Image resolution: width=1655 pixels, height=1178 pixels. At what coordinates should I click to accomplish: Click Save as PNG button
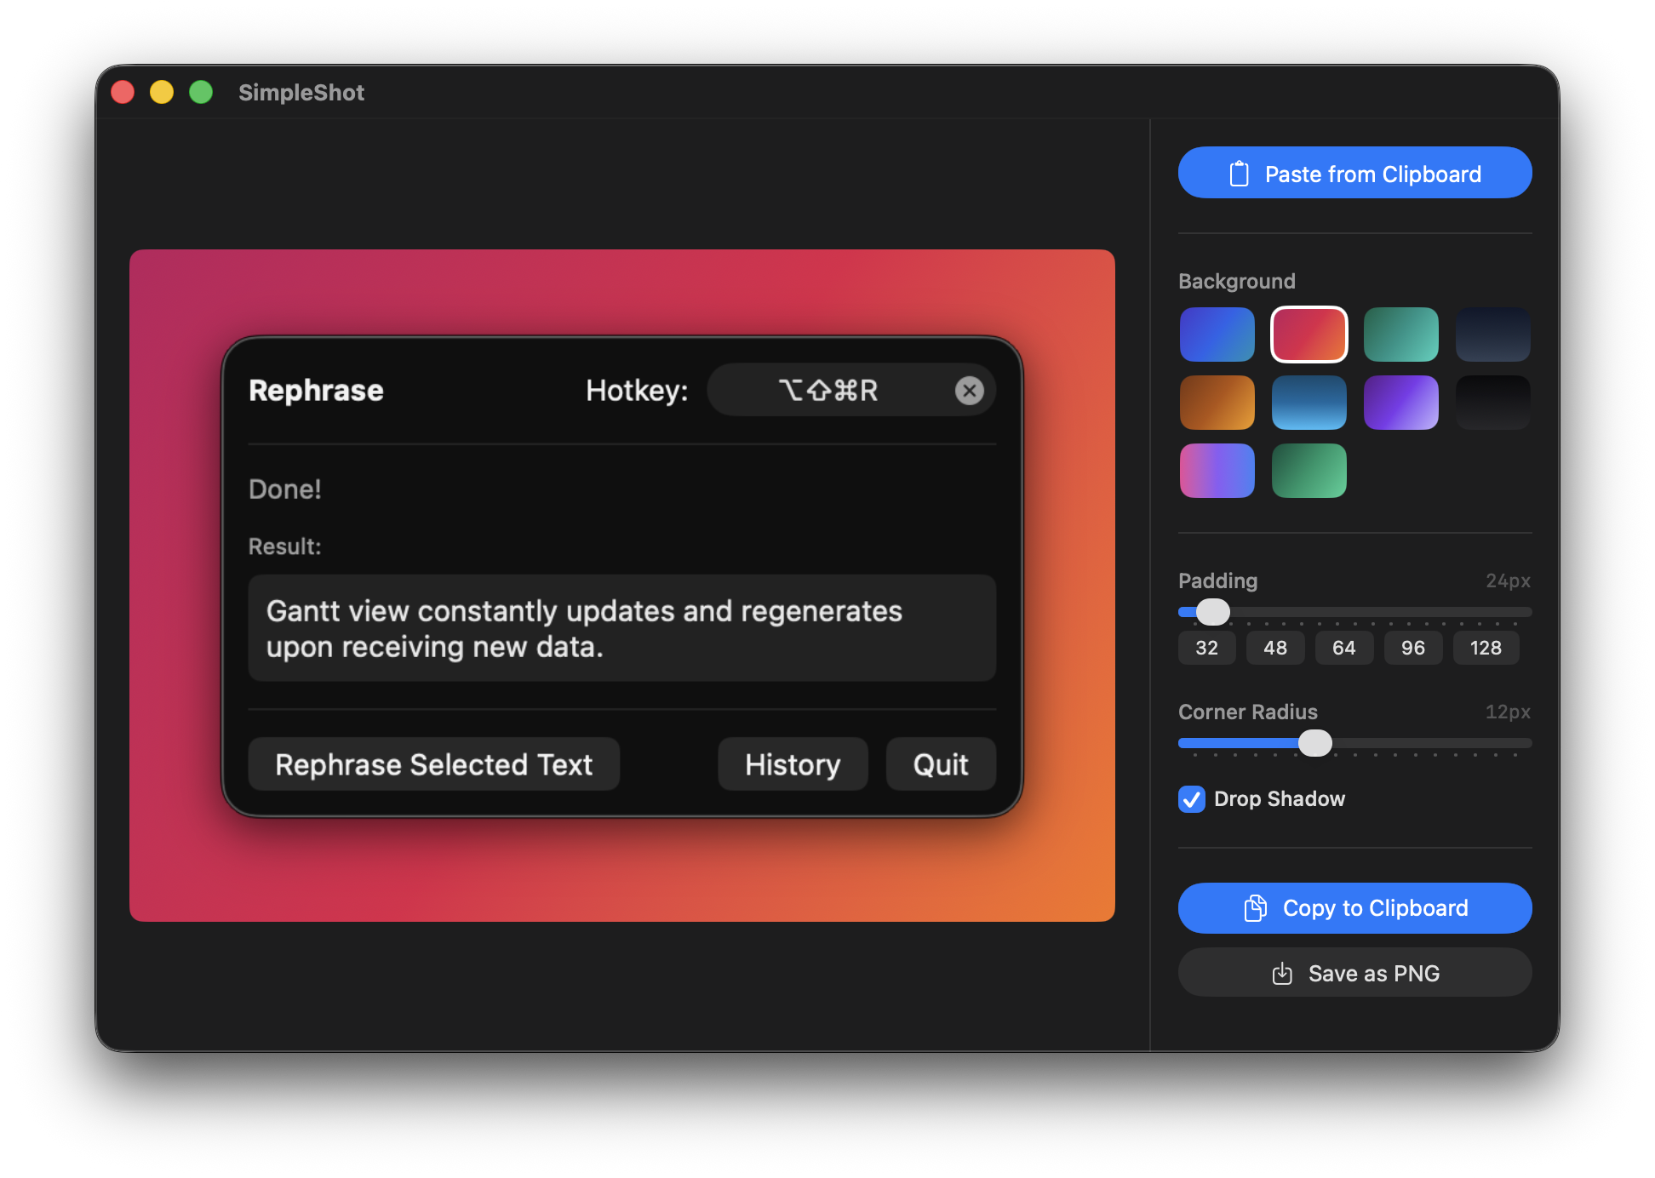[x=1354, y=973]
